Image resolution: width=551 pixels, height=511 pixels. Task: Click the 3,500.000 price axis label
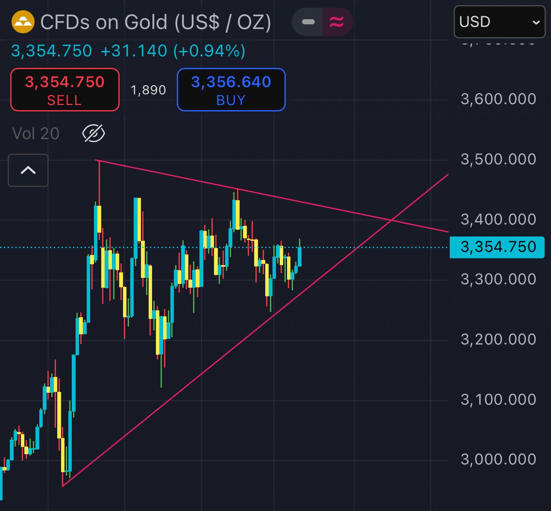click(498, 159)
